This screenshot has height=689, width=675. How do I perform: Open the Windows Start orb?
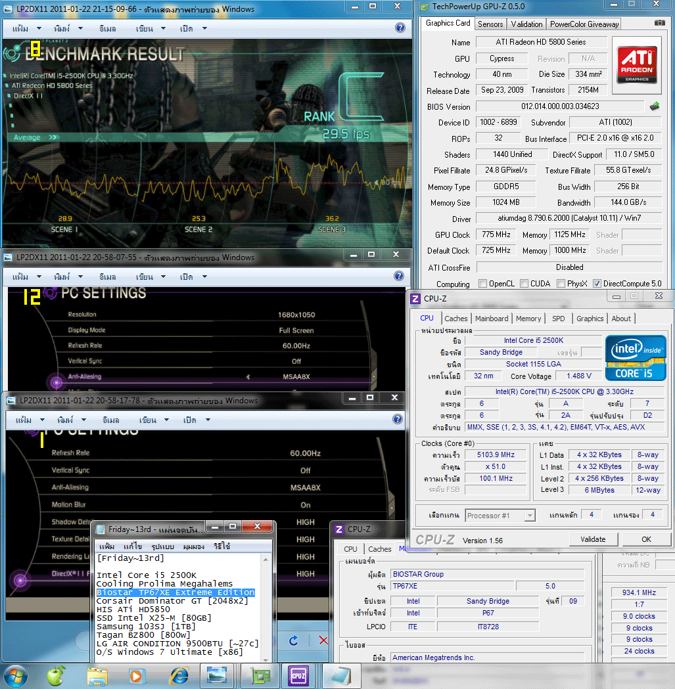tap(15, 677)
